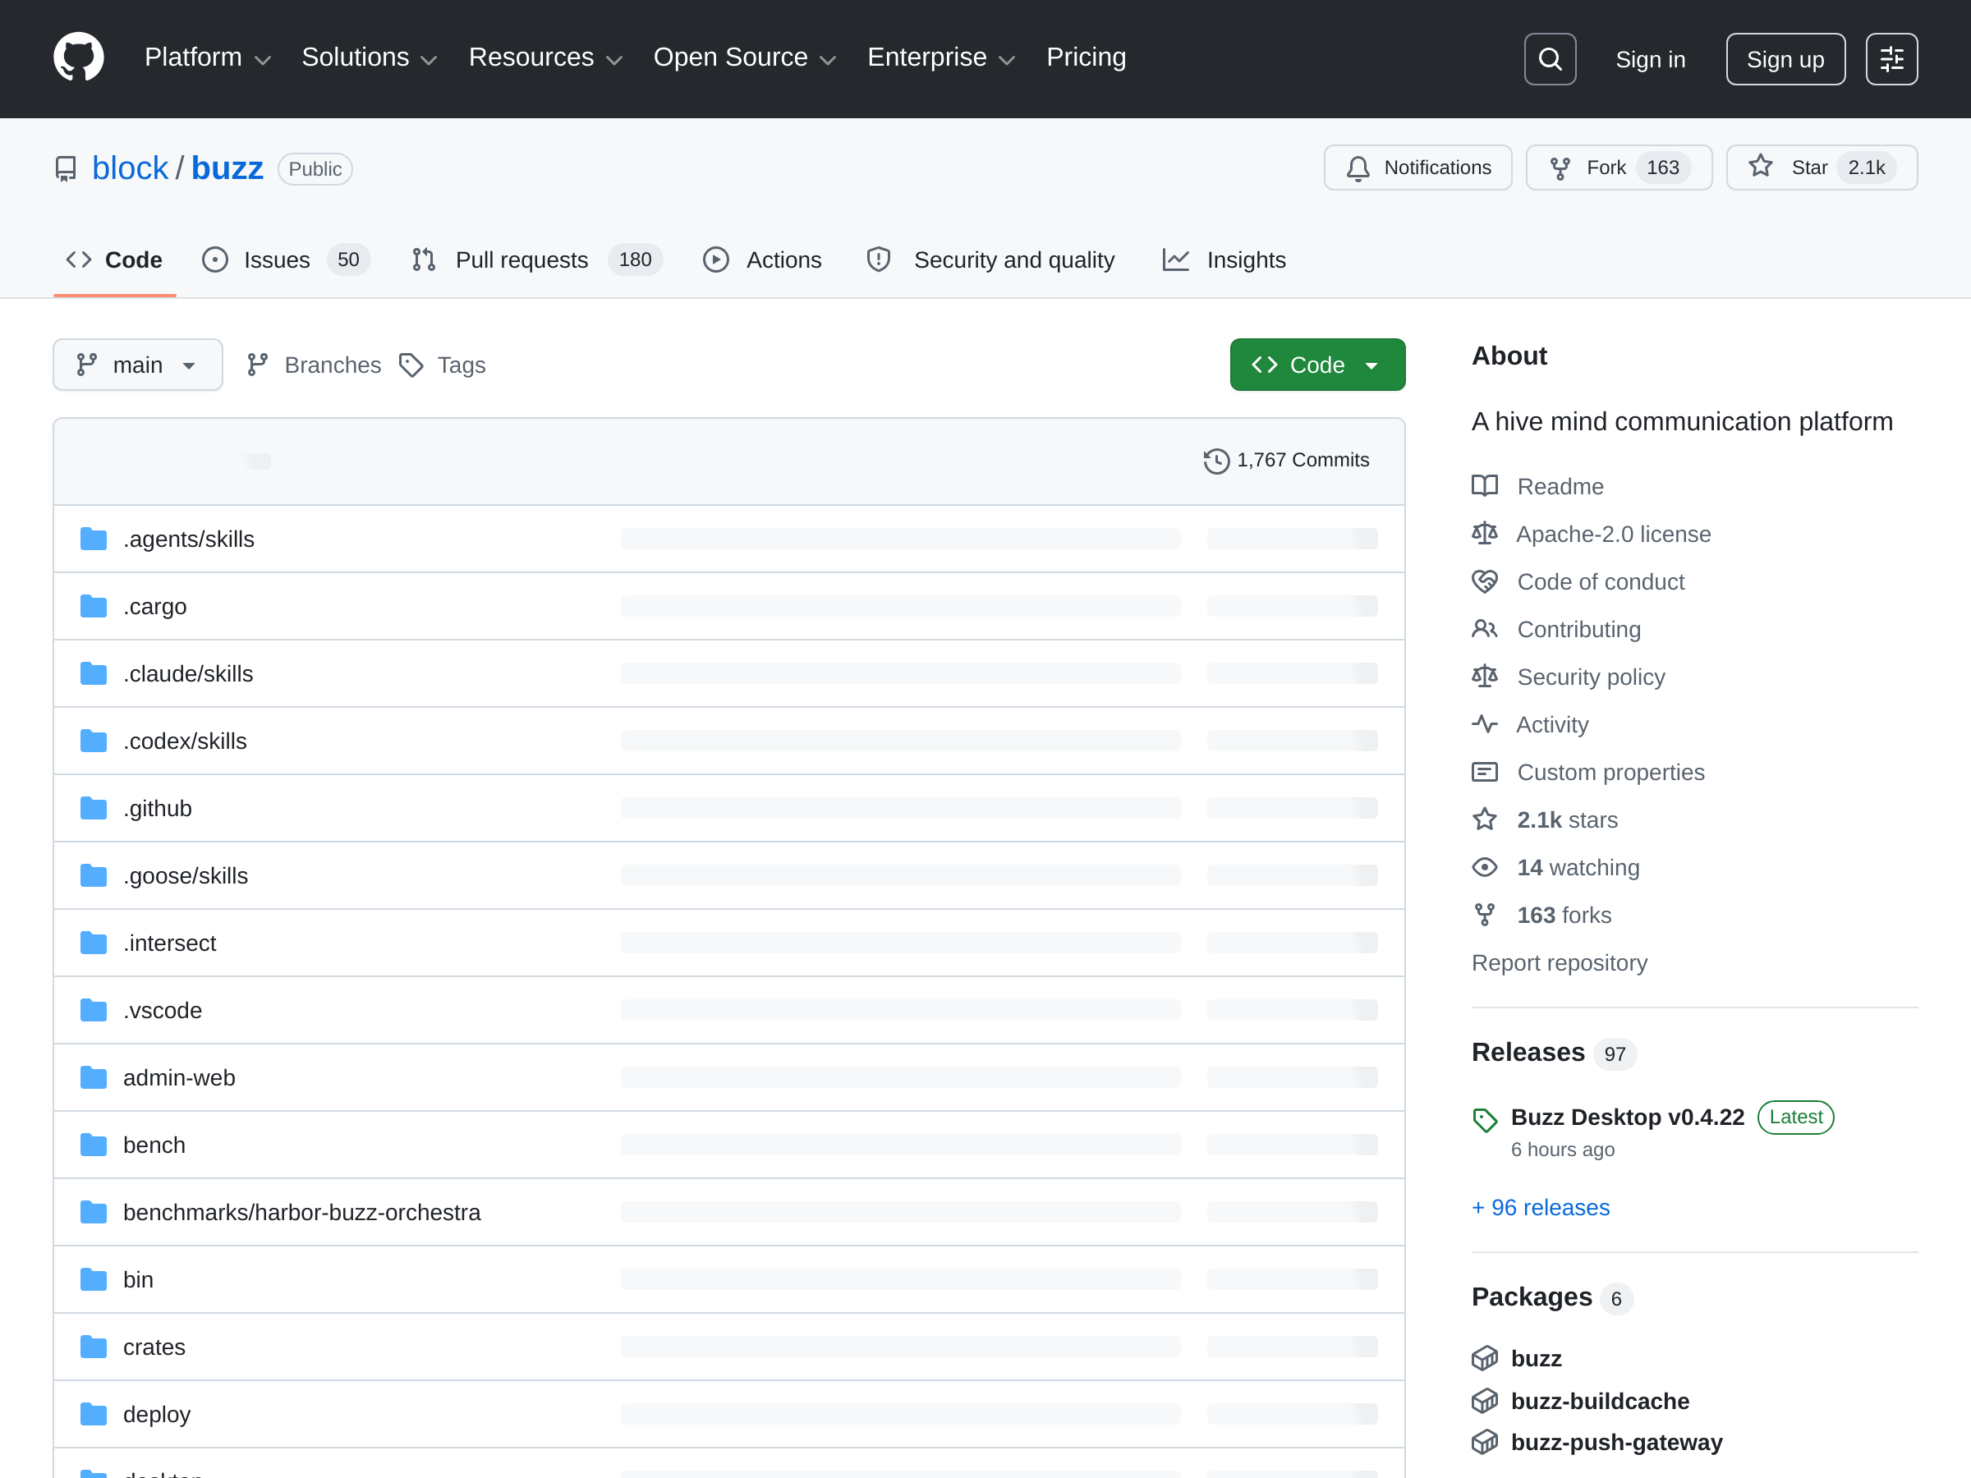Open the benchmarks/harbor-buzz-orchestra folder
Screen dimensions: 1971x1478
click(x=301, y=1212)
